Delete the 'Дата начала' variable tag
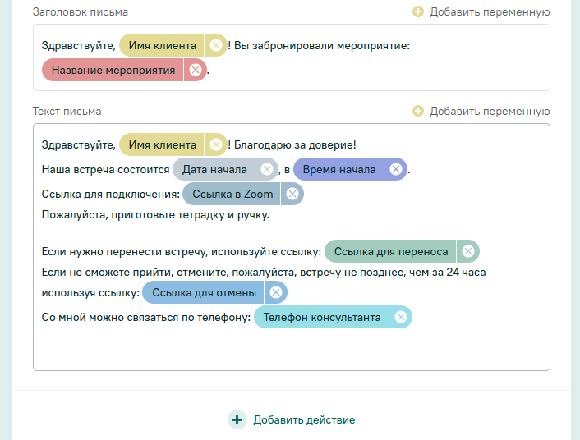 point(267,169)
